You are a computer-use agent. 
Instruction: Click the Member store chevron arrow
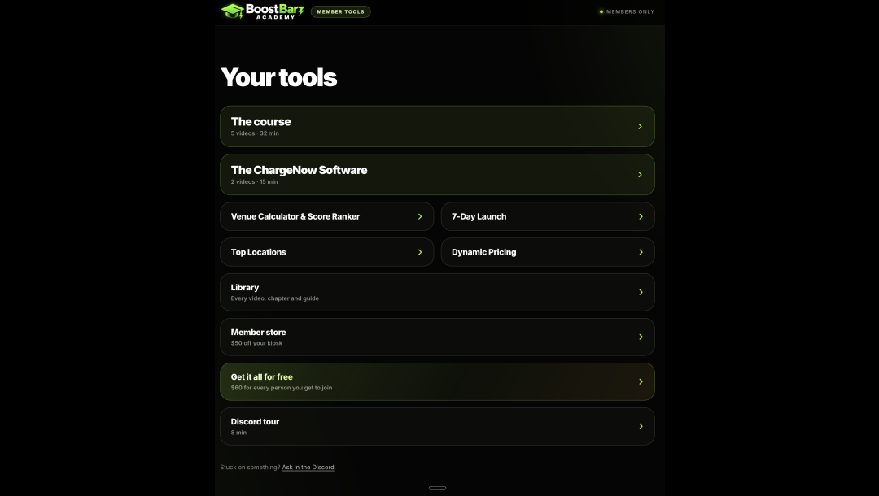(641, 337)
